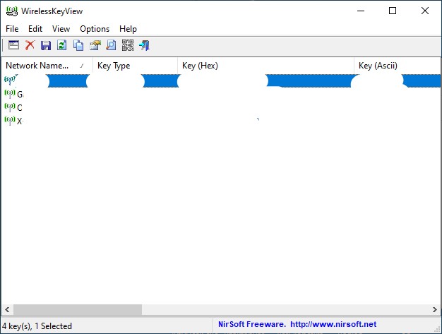Maximize the WirelessKeyView window
Viewport: 442px width, 334px height.
coord(393,11)
